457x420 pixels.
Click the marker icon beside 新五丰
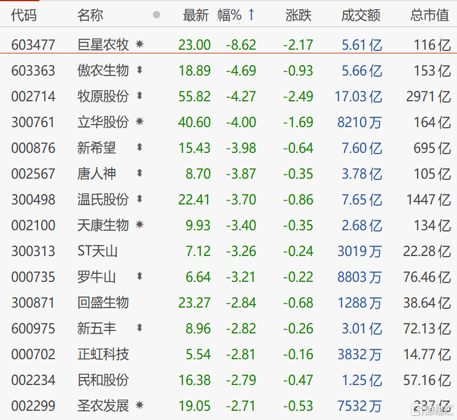(x=139, y=328)
